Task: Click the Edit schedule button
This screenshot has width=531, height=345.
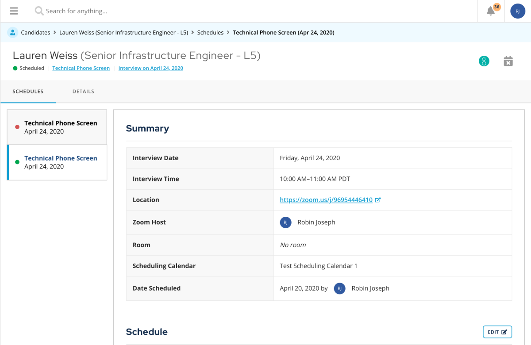Action: click(x=497, y=332)
